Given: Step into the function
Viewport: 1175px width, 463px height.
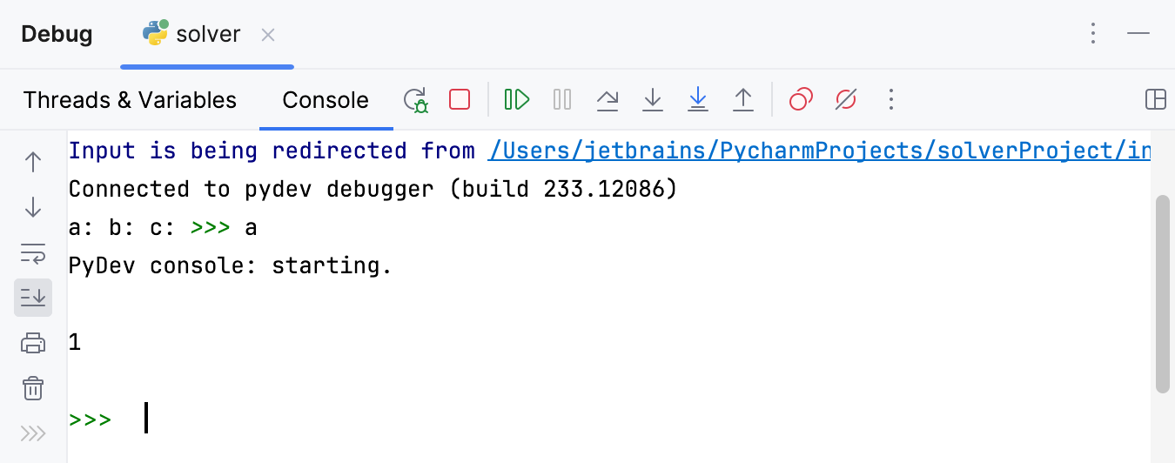Looking at the screenshot, I should pyautogui.click(x=653, y=100).
